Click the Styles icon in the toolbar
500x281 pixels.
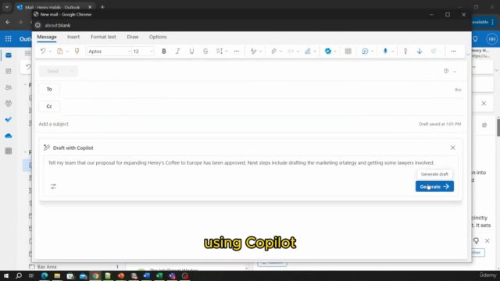253,51
